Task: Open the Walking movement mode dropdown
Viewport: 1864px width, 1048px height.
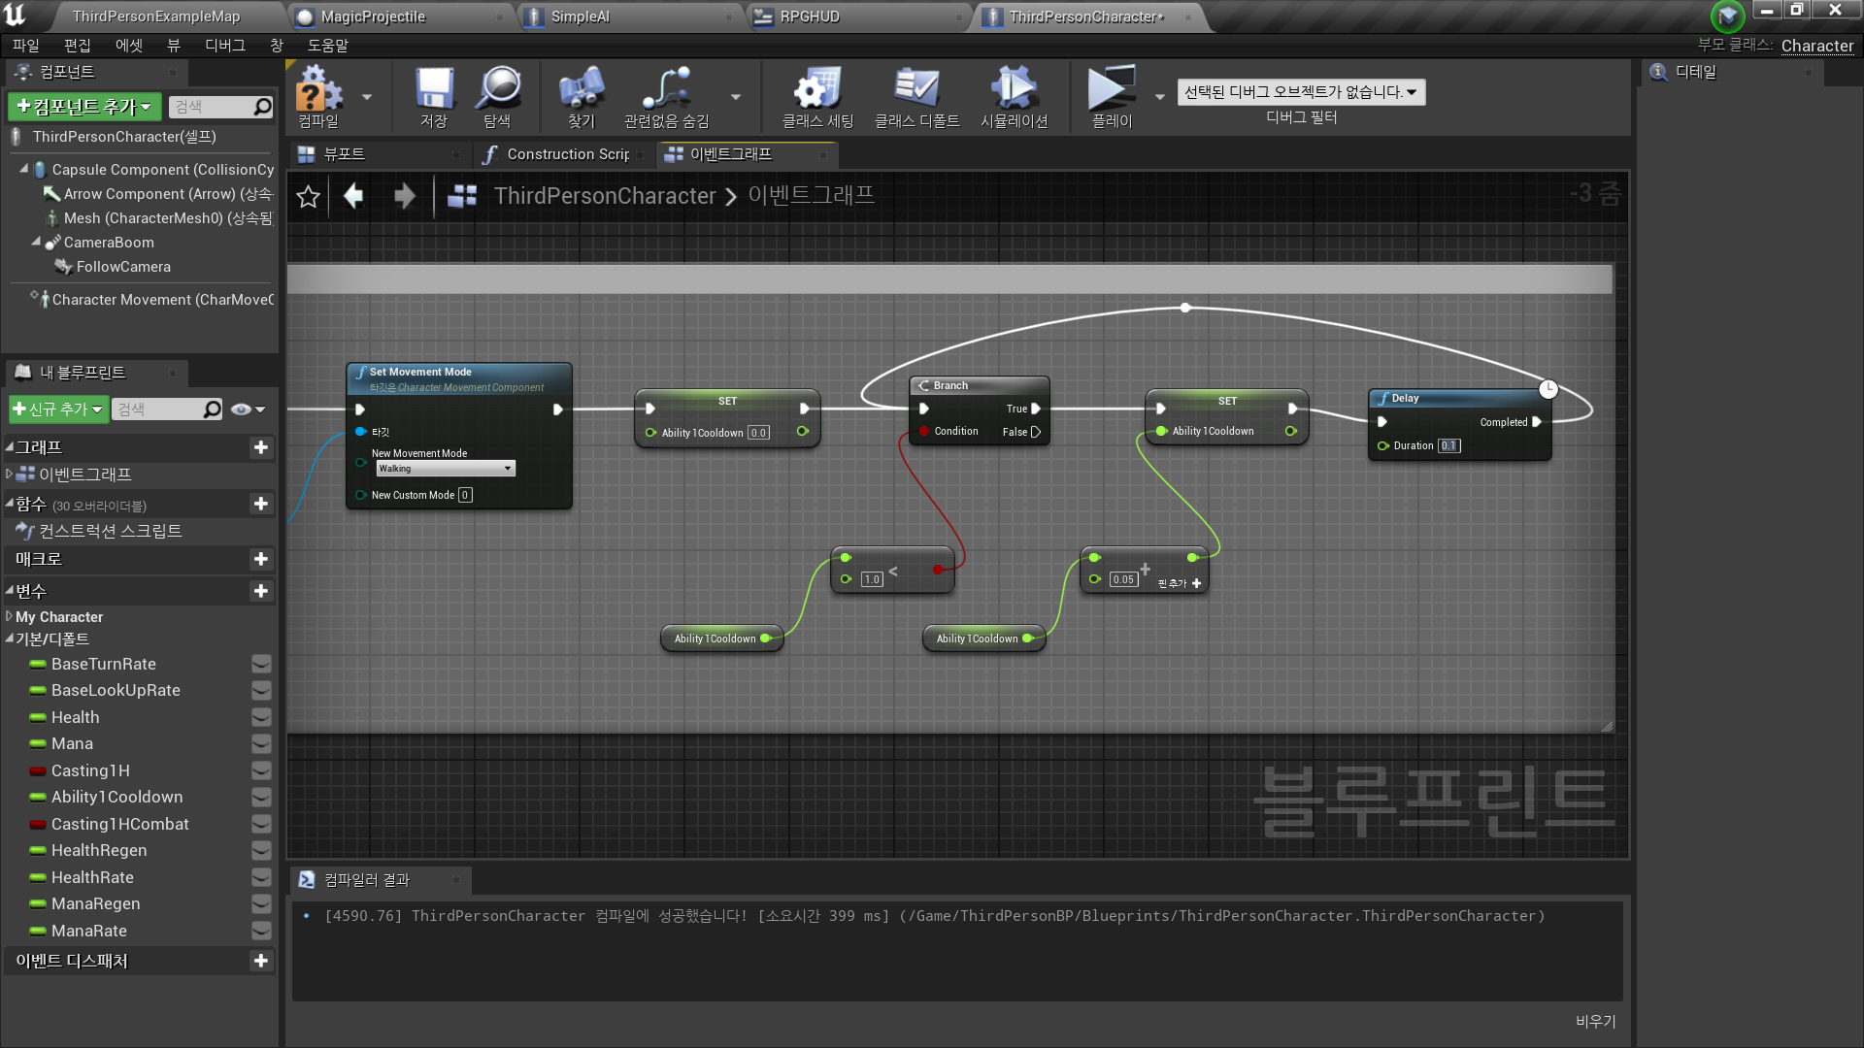Action: [x=446, y=469]
